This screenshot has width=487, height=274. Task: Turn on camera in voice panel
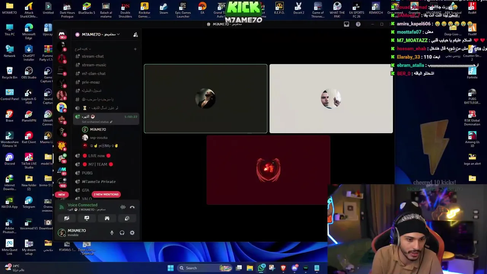(67, 218)
